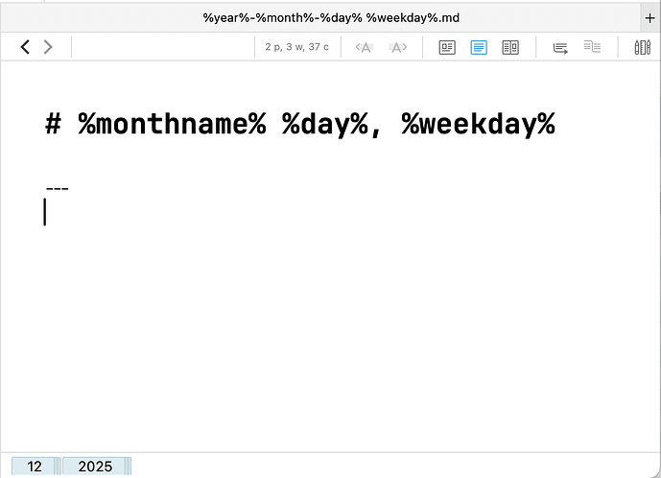Increase text size with larger A

pyautogui.click(x=398, y=47)
